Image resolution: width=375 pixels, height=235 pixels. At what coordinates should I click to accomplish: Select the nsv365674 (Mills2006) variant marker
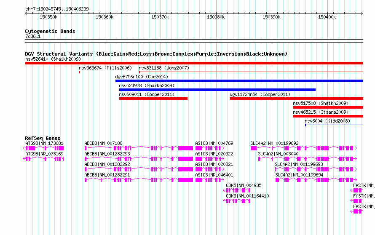point(80,72)
